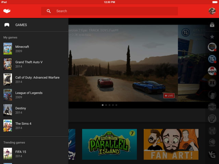The image size is (219, 164).
Task: Click the Minecraft game cover icon
Action: click(x=8, y=49)
